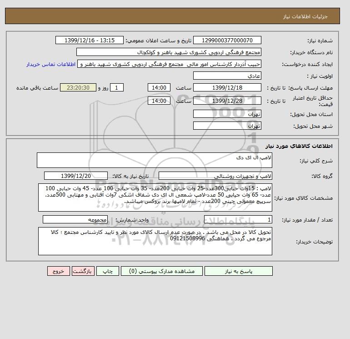350x339 pixels.
Task: Click the label نام دستگاه خریدار
Action: click(x=311, y=52)
